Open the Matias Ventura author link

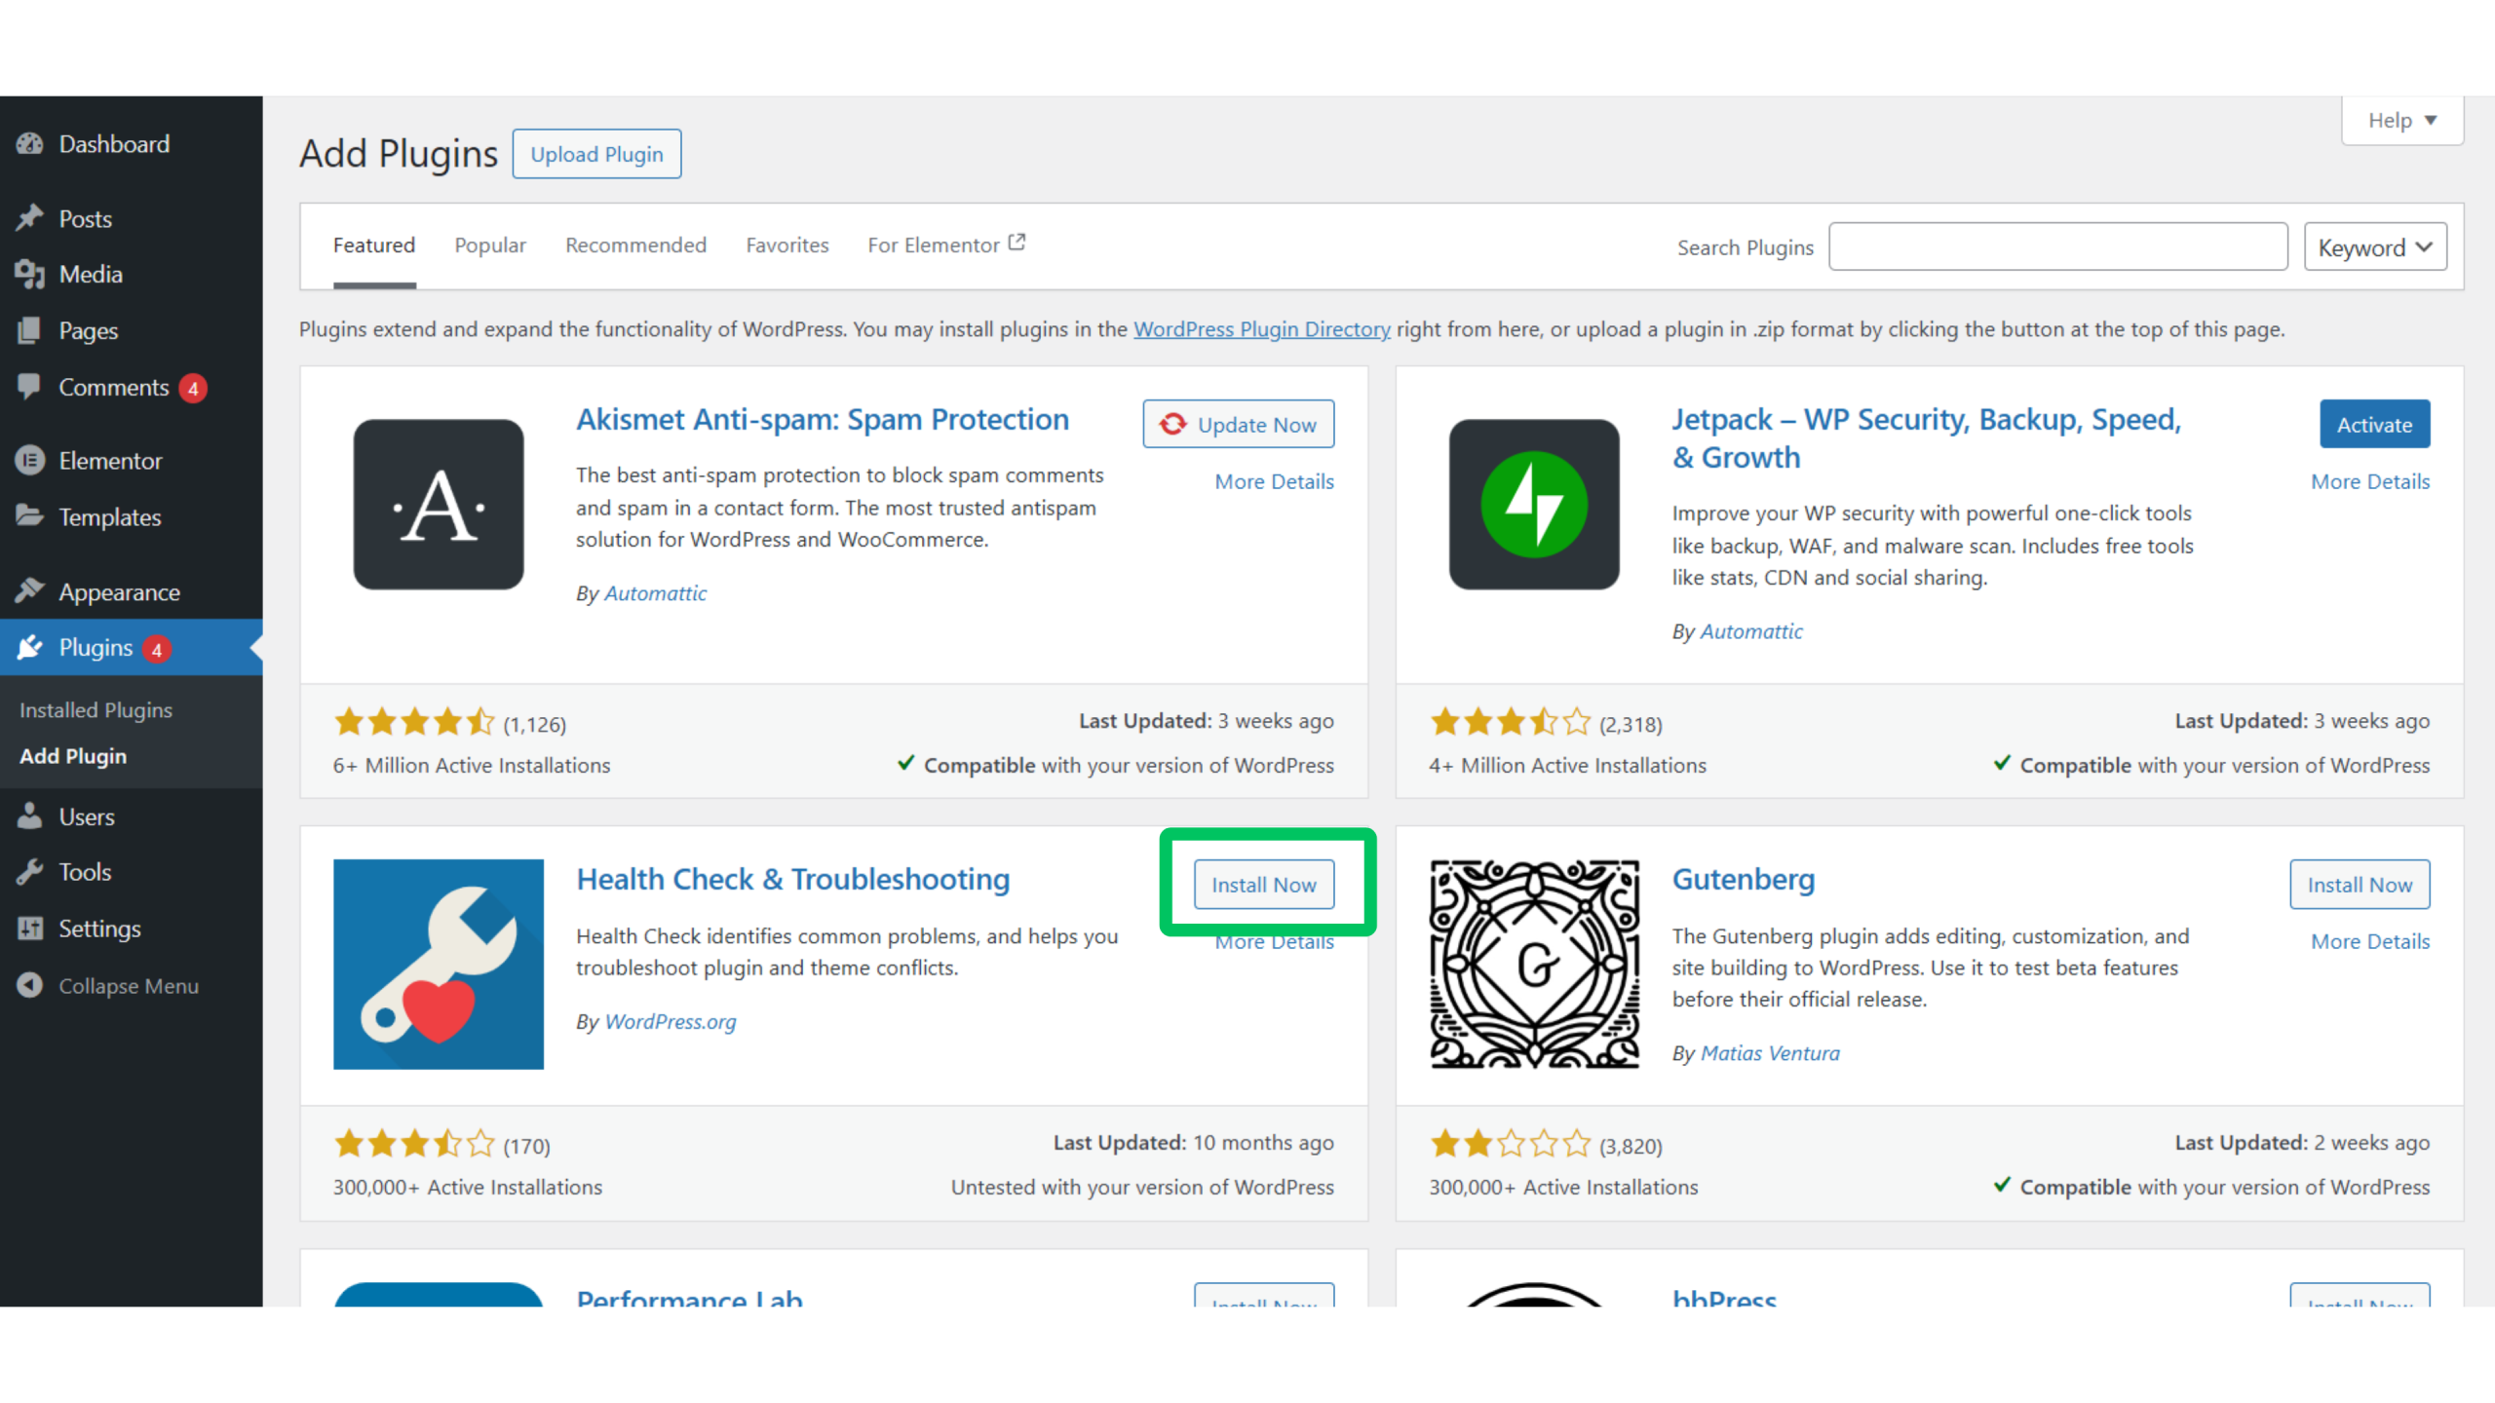pos(1770,1053)
